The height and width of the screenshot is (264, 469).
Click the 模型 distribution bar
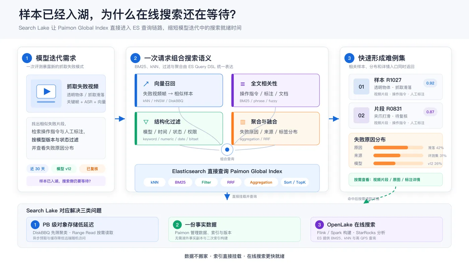tap(398, 163)
